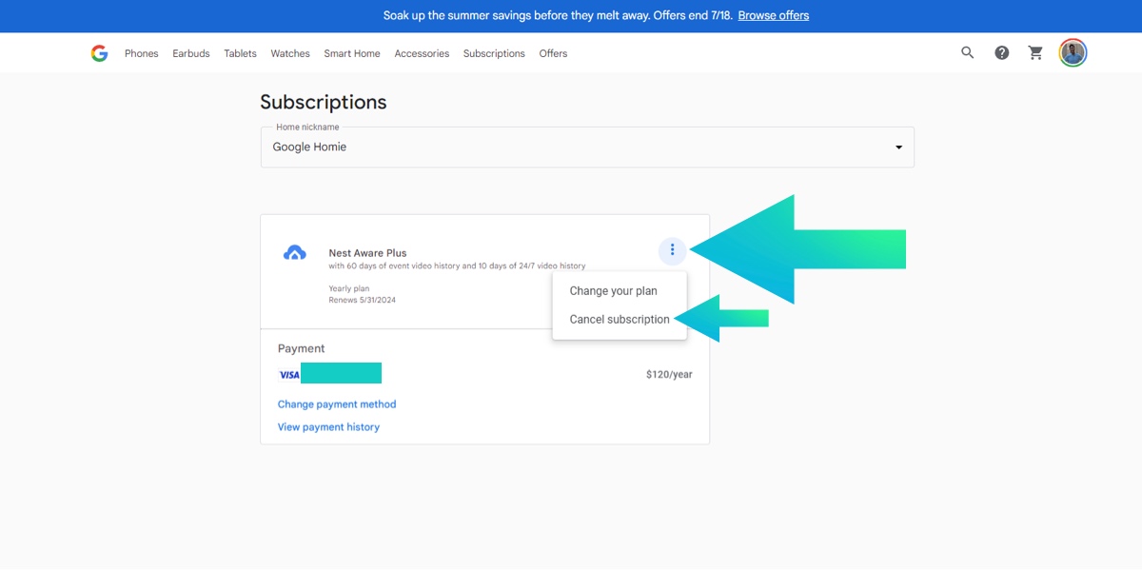Navigate to the Smart Home section

point(352,54)
